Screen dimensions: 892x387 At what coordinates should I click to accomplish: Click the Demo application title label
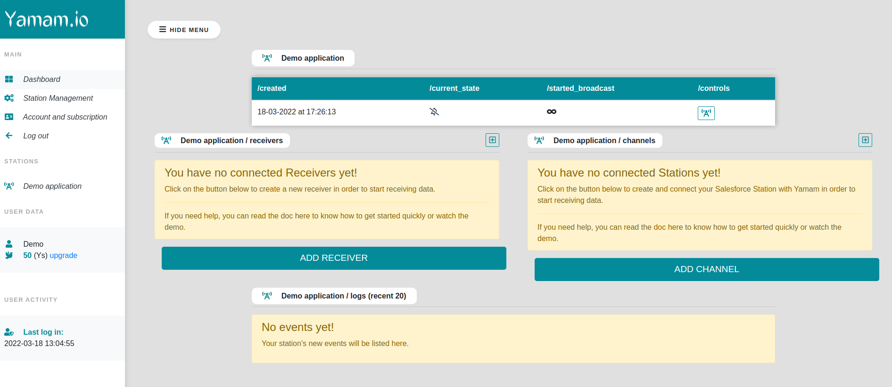(x=313, y=58)
